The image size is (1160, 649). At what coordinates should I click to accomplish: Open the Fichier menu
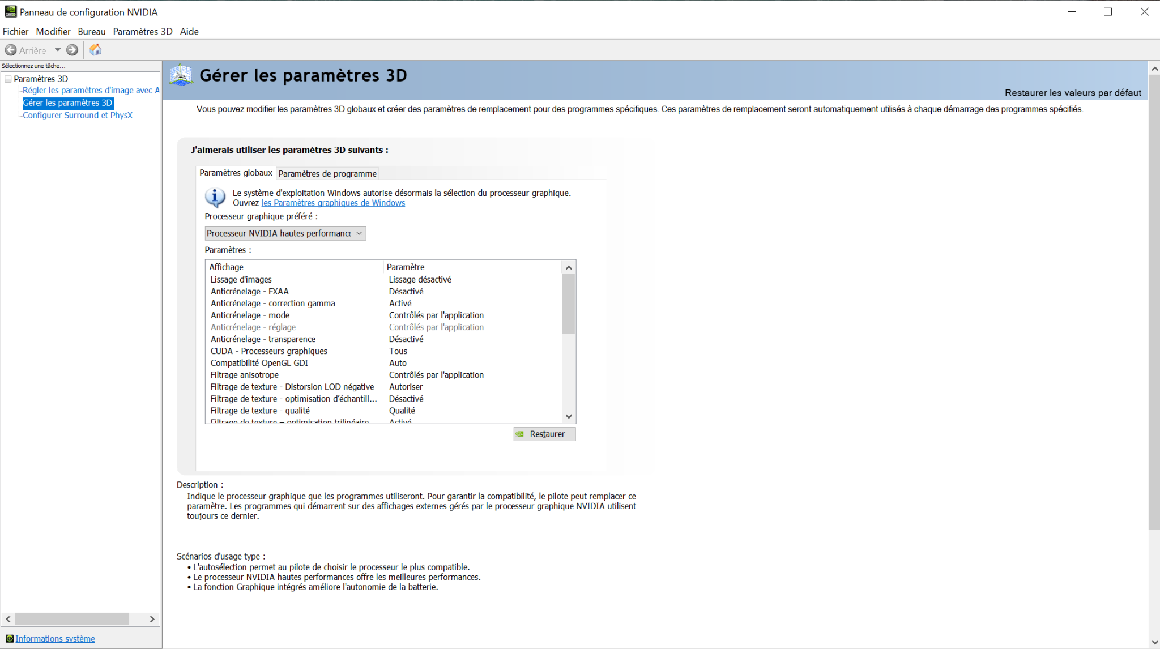click(x=15, y=32)
